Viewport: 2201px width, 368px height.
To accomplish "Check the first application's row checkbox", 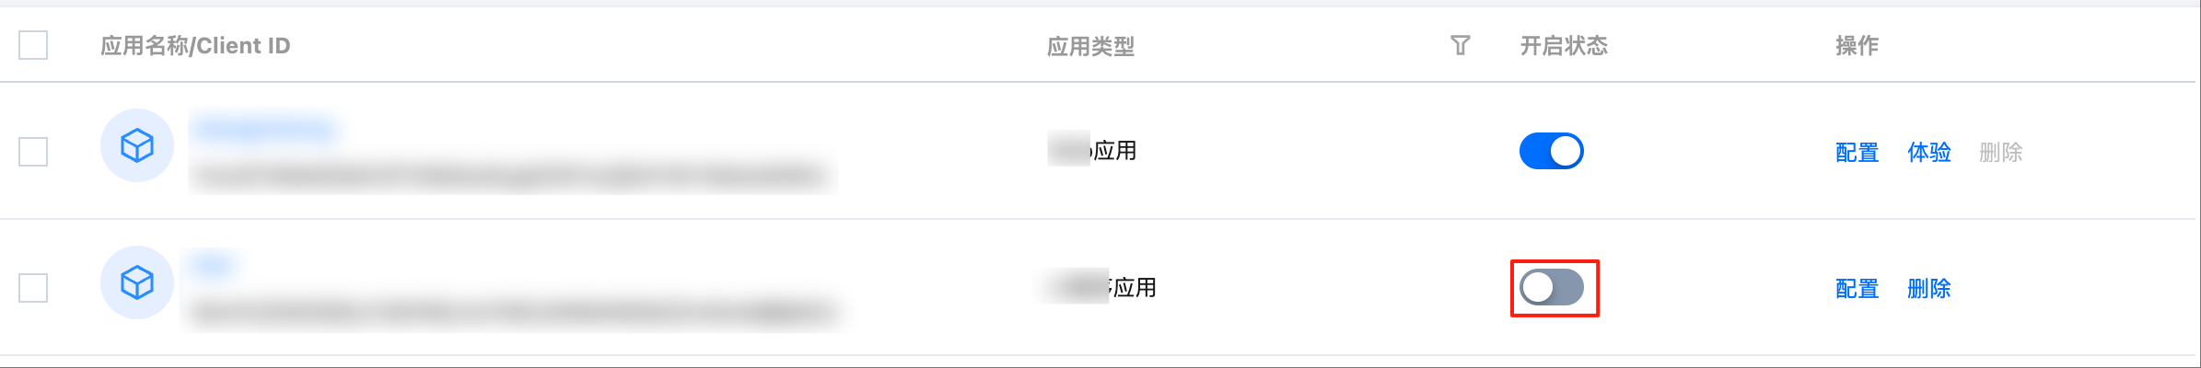I will pyautogui.click(x=33, y=152).
